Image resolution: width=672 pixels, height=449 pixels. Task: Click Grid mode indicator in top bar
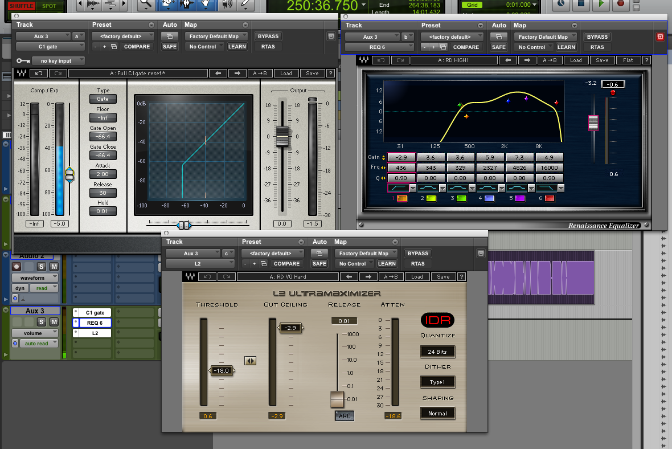point(472,5)
